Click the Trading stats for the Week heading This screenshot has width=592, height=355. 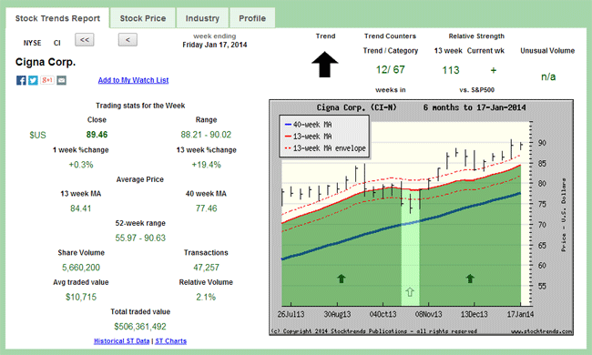tap(140, 106)
